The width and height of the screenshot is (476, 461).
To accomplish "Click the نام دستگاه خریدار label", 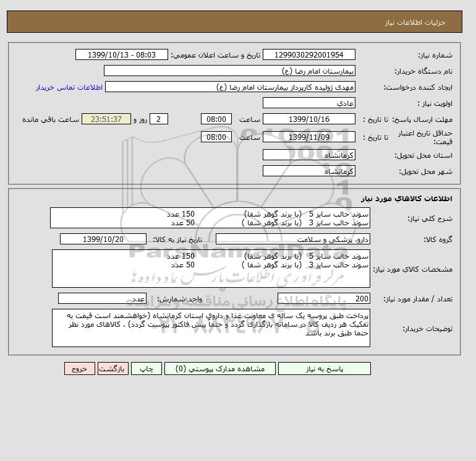I will pos(423,71).
